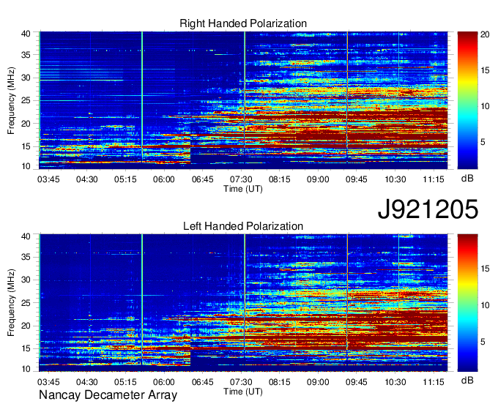Click 09:00 time tick under Left Handed plot
The width and height of the screenshot is (498, 404).
point(318,382)
